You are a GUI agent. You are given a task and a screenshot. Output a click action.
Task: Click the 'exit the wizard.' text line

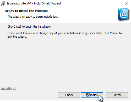tap(17, 37)
